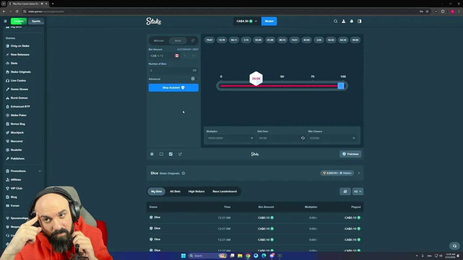Expand the Promotions section
Viewport: 463px width, 260px height.
click(x=23, y=171)
